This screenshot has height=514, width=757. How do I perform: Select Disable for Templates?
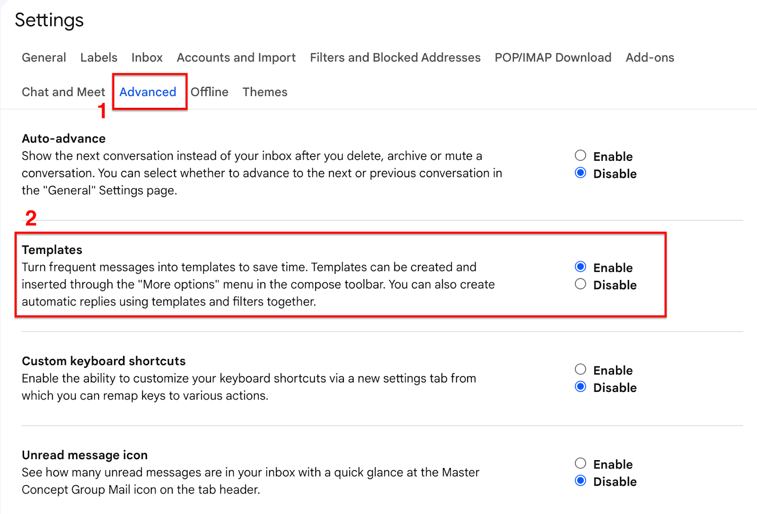click(581, 284)
